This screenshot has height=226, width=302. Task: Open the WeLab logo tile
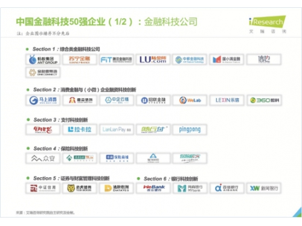190,100
